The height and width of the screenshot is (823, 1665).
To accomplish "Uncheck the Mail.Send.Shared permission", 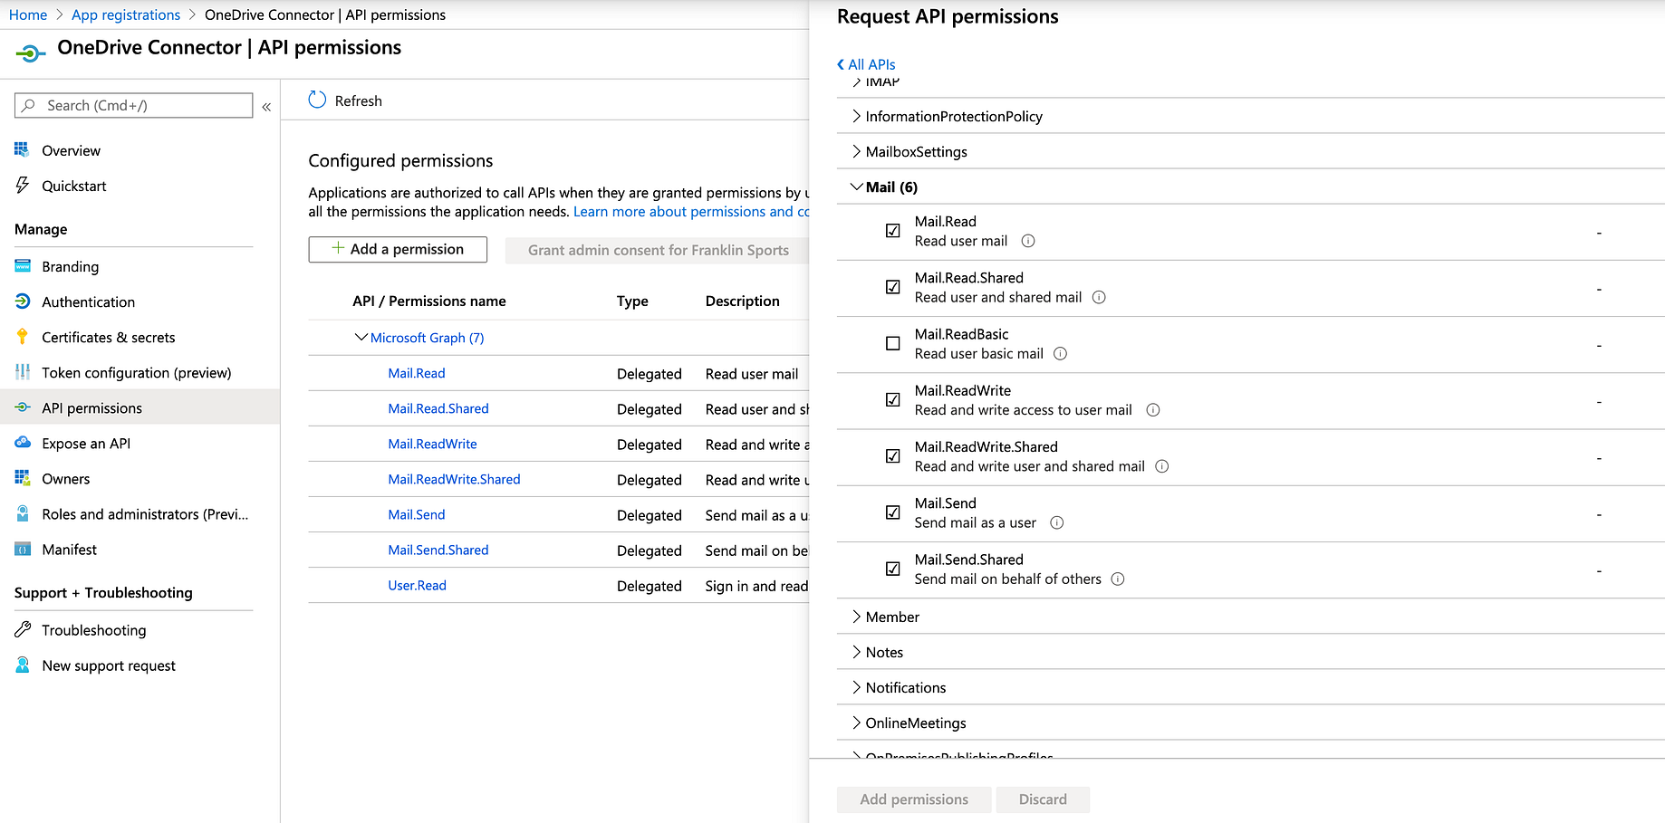I will coord(892,569).
